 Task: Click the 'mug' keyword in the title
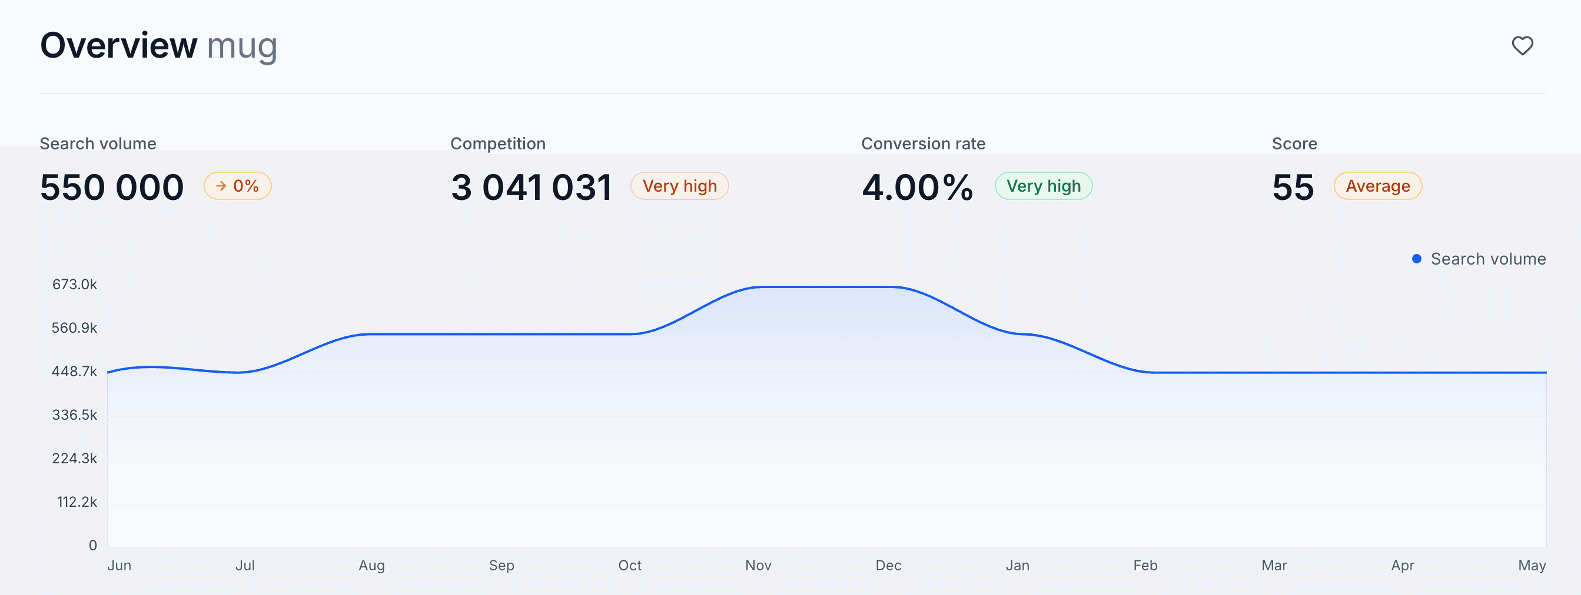242,46
